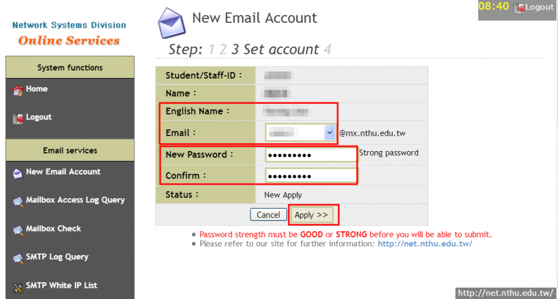Image resolution: width=558 pixels, height=299 pixels.
Task: Open the Home menu item
Action: pos(37,89)
